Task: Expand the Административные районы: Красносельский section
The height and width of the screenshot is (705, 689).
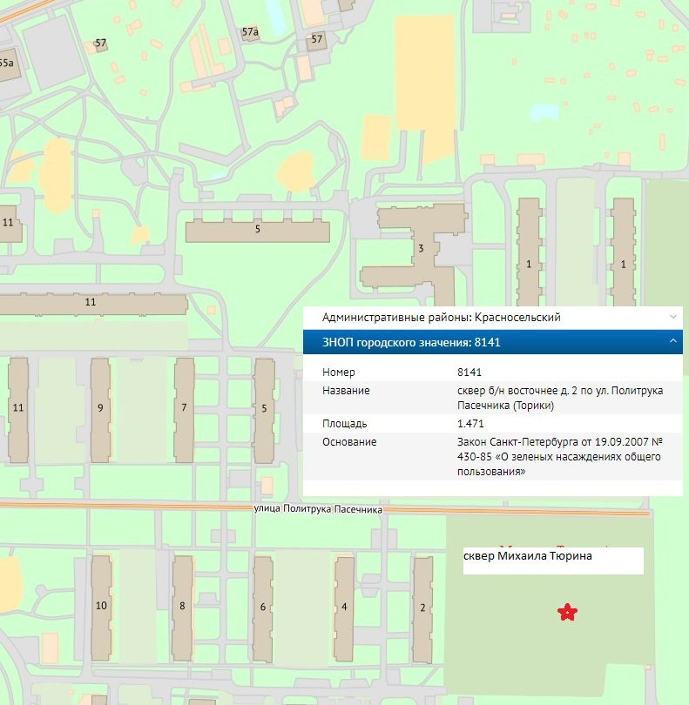Action: point(492,318)
